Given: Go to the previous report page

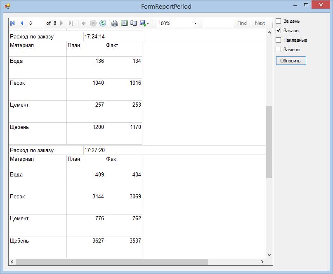Looking at the screenshot, I should click(x=21, y=23).
